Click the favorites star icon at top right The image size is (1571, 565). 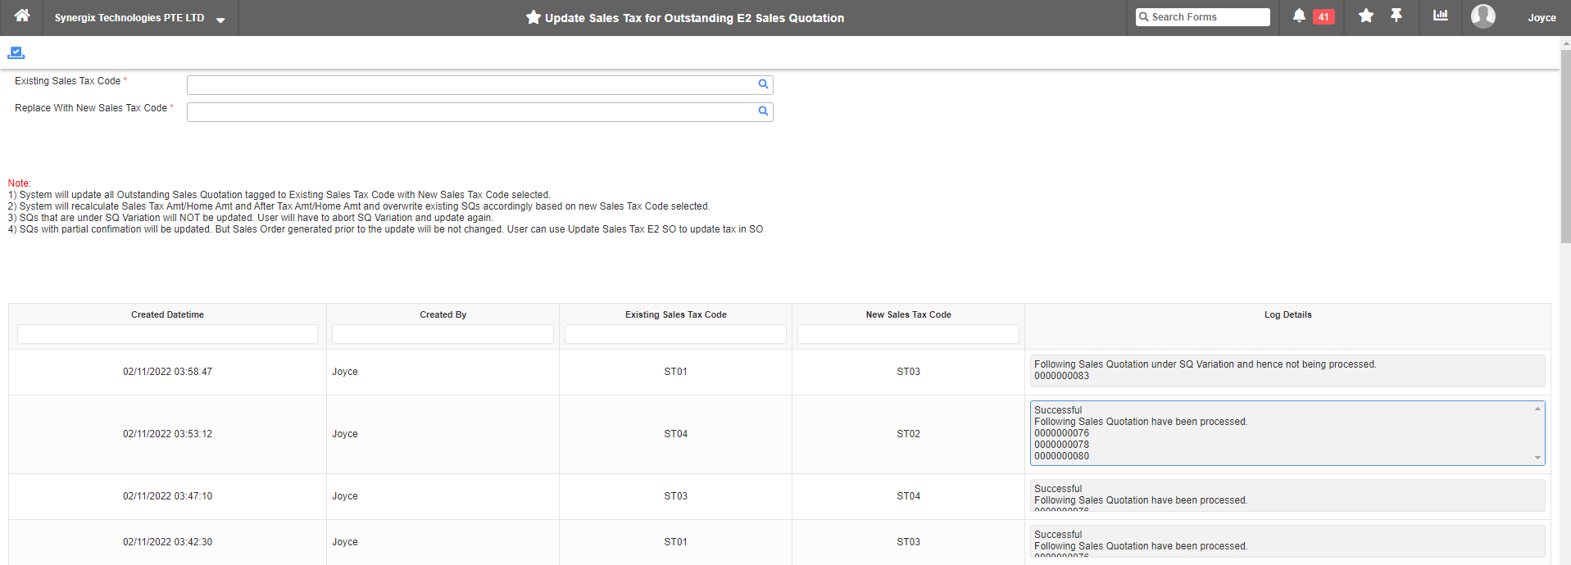point(1366,16)
